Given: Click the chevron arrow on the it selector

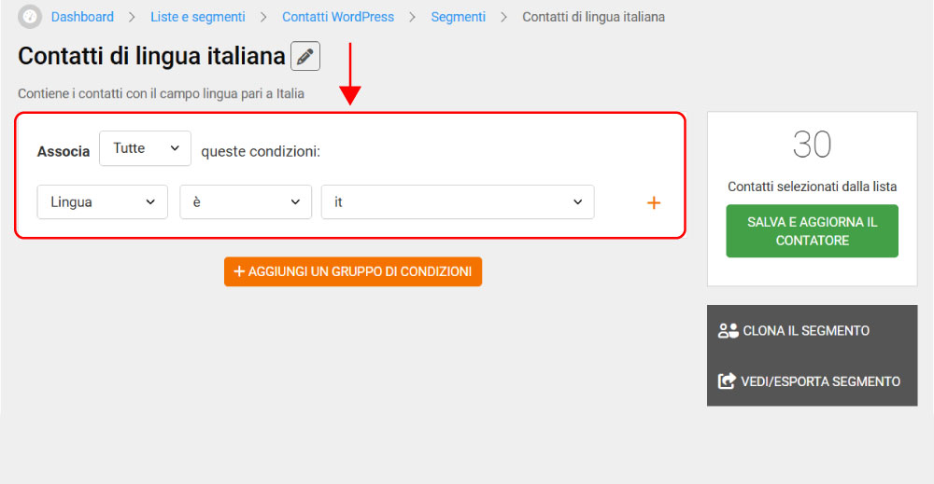Looking at the screenshot, I should 577,202.
